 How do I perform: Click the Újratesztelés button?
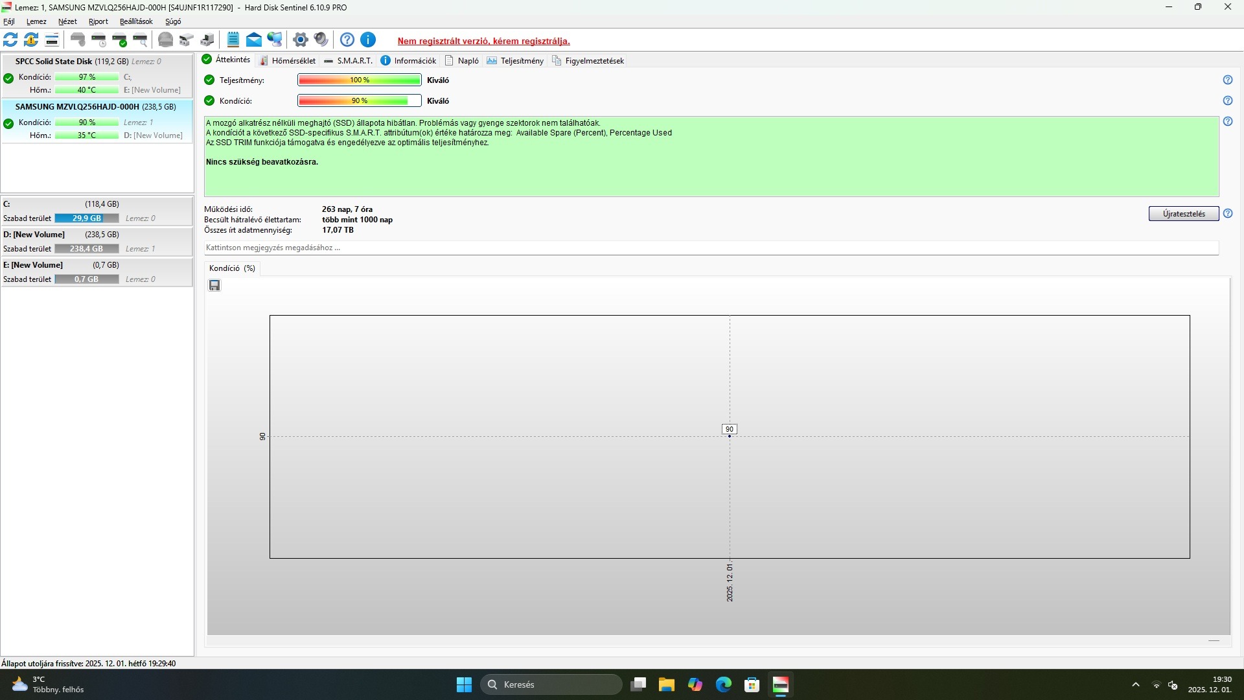point(1184,214)
